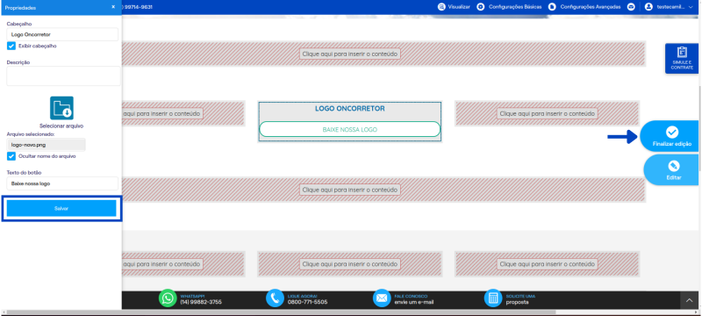702x316 pixels.
Task: Click into the Descrição text area
Action: click(x=63, y=75)
